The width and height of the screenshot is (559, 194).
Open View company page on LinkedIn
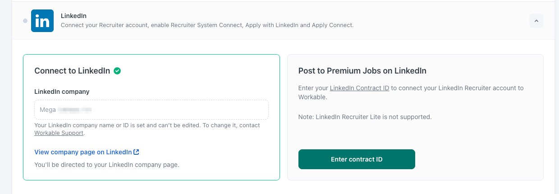point(83,152)
